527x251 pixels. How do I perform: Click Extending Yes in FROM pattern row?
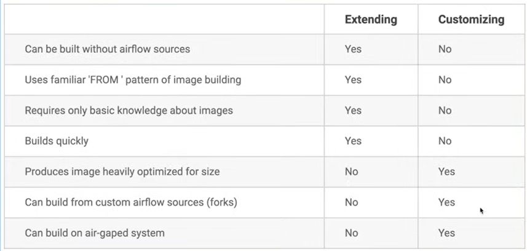coord(353,80)
